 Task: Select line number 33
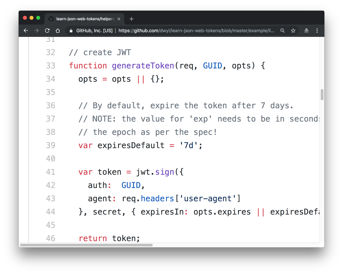51,65
